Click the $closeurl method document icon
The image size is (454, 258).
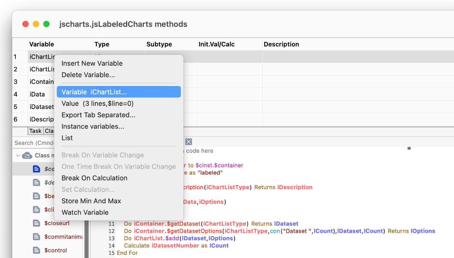[37, 223]
